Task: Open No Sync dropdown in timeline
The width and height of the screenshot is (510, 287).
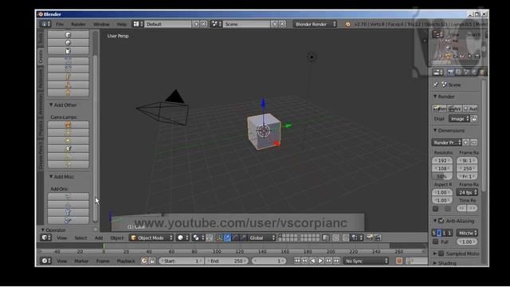Action: (x=367, y=261)
